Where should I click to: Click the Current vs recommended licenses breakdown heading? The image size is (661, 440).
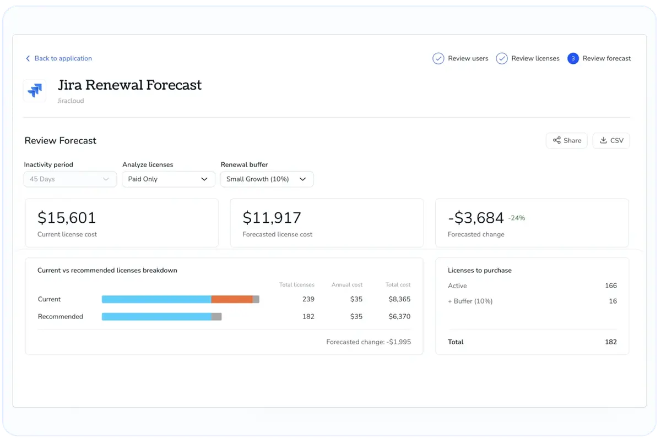[107, 271]
